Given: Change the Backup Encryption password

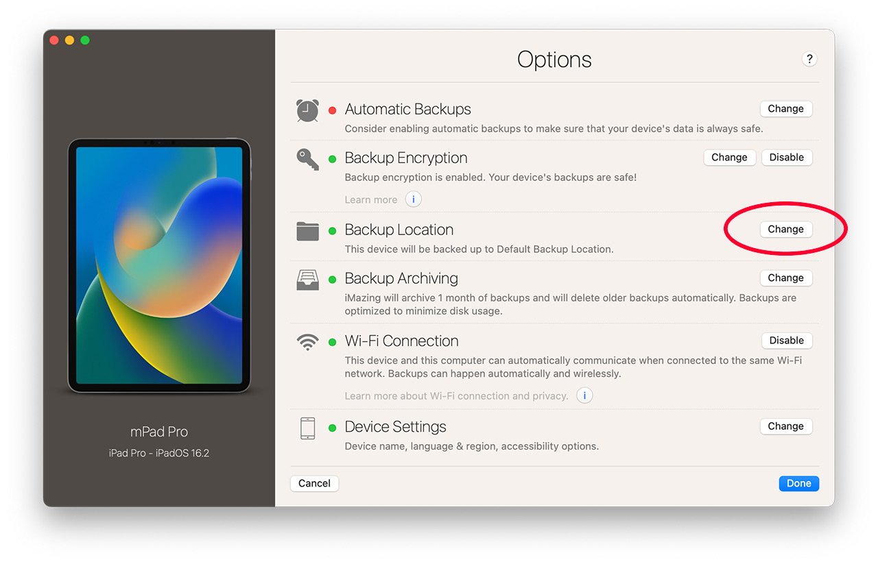Looking at the screenshot, I should pyautogui.click(x=729, y=157).
